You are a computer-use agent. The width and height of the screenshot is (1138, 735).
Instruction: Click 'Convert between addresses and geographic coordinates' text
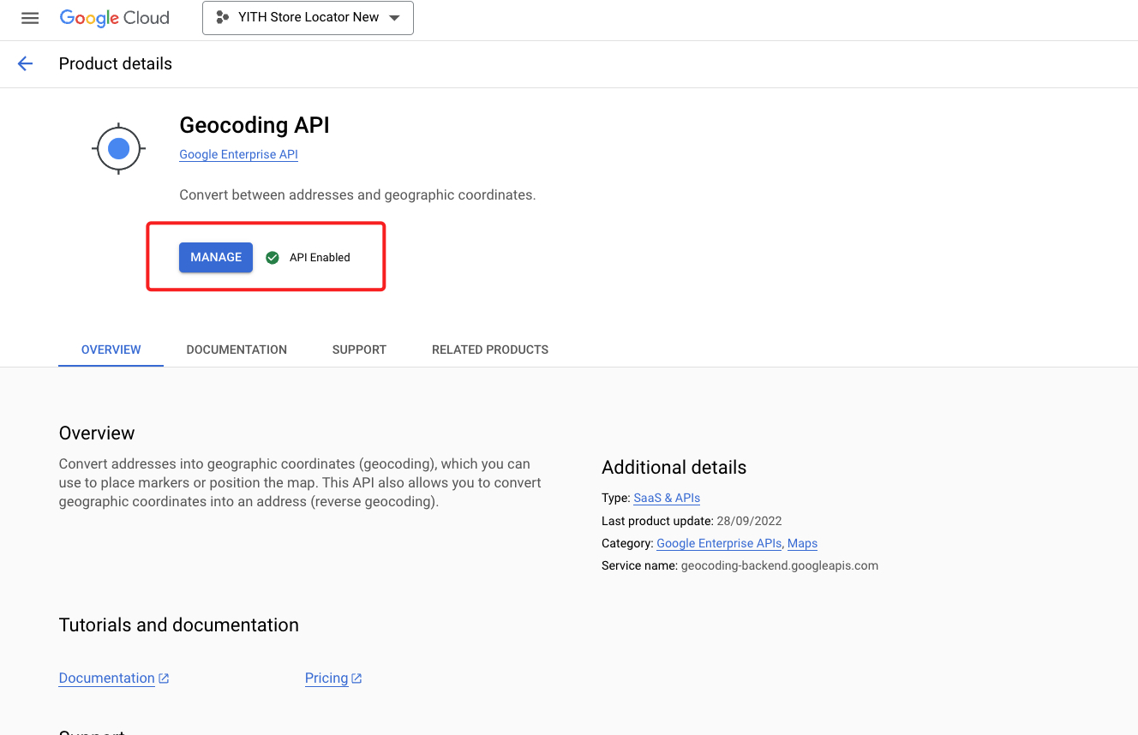pyautogui.click(x=357, y=194)
